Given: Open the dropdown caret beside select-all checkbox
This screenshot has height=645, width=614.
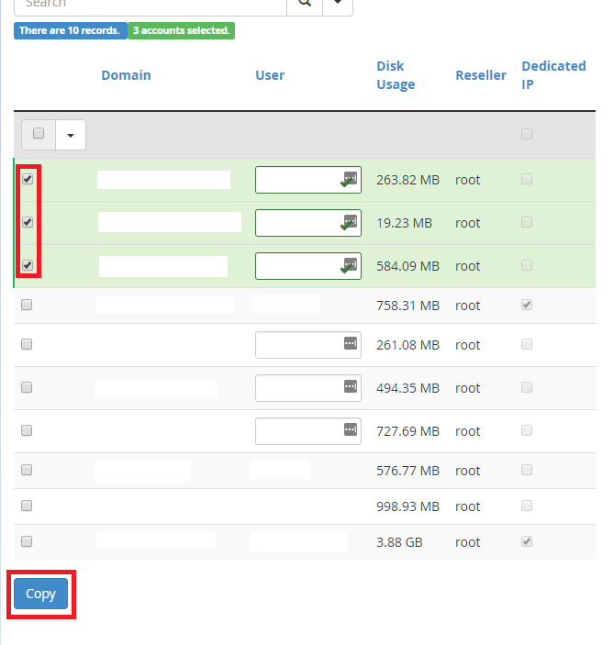Looking at the screenshot, I should click(x=71, y=135).
